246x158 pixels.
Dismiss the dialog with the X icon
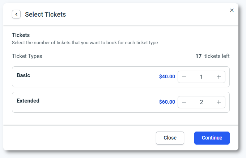click(232, 10)
